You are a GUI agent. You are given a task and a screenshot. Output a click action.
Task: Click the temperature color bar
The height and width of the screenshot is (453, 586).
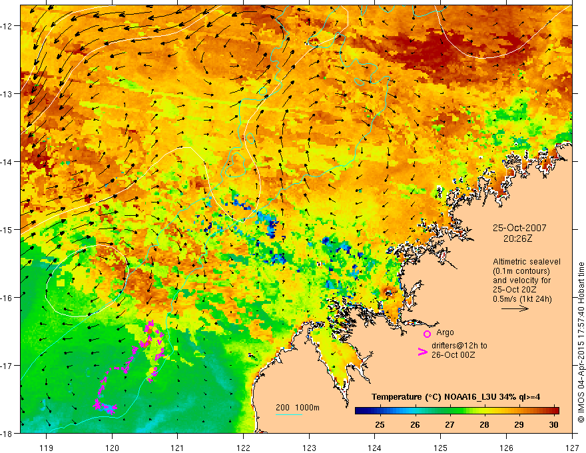[457, 410]
